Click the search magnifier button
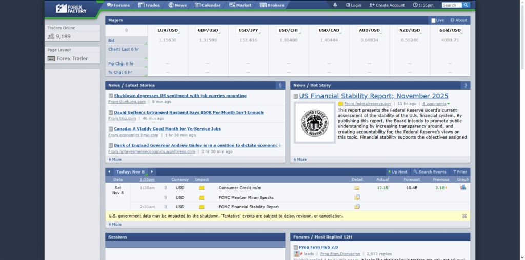525x260 pixels. pyautogui.click(x=466, y=5)
